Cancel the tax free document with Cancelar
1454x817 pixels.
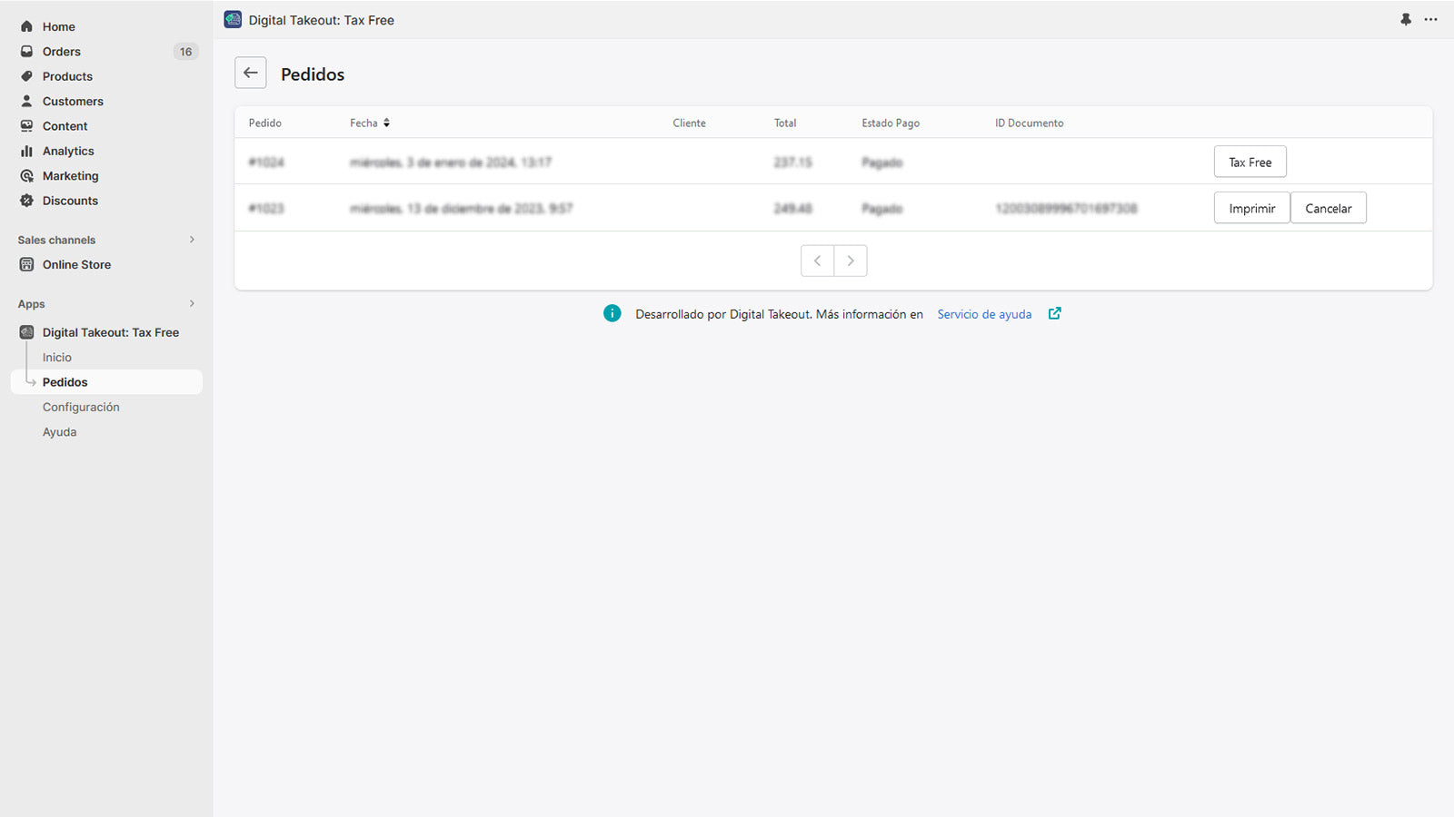pyautogui.click(x=1328, y=208)
